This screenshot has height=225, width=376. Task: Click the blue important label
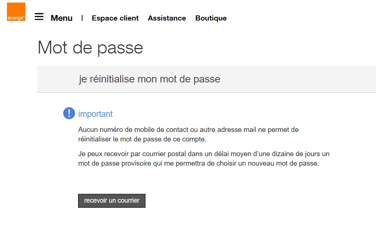[x=95, y=114]
